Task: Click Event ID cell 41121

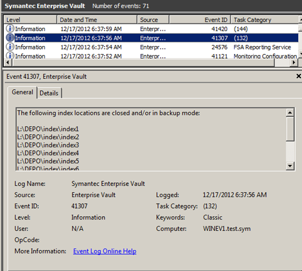Action: (x=220, y=56)
